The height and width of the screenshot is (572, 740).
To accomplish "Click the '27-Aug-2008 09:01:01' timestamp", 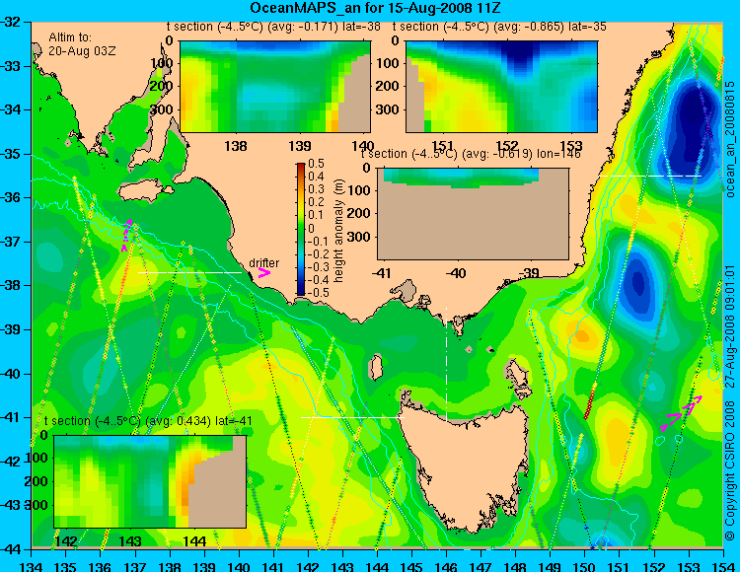I will tap(730, 326).
